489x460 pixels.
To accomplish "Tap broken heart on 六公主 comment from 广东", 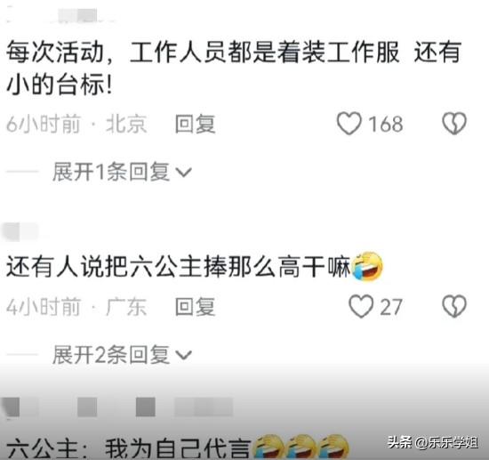I will 454,306.
